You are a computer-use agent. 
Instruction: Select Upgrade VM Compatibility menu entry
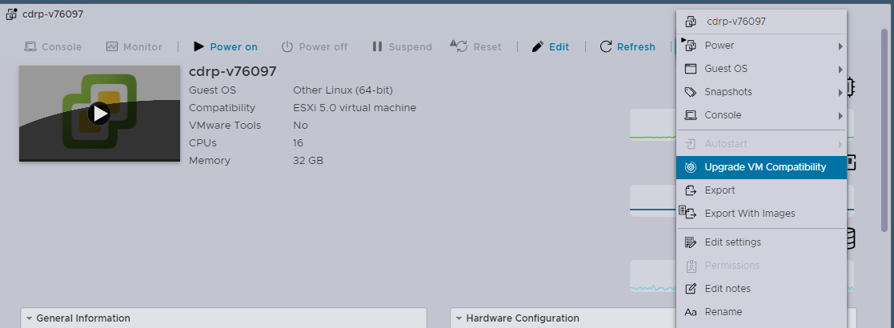click(x=764, y=167)
